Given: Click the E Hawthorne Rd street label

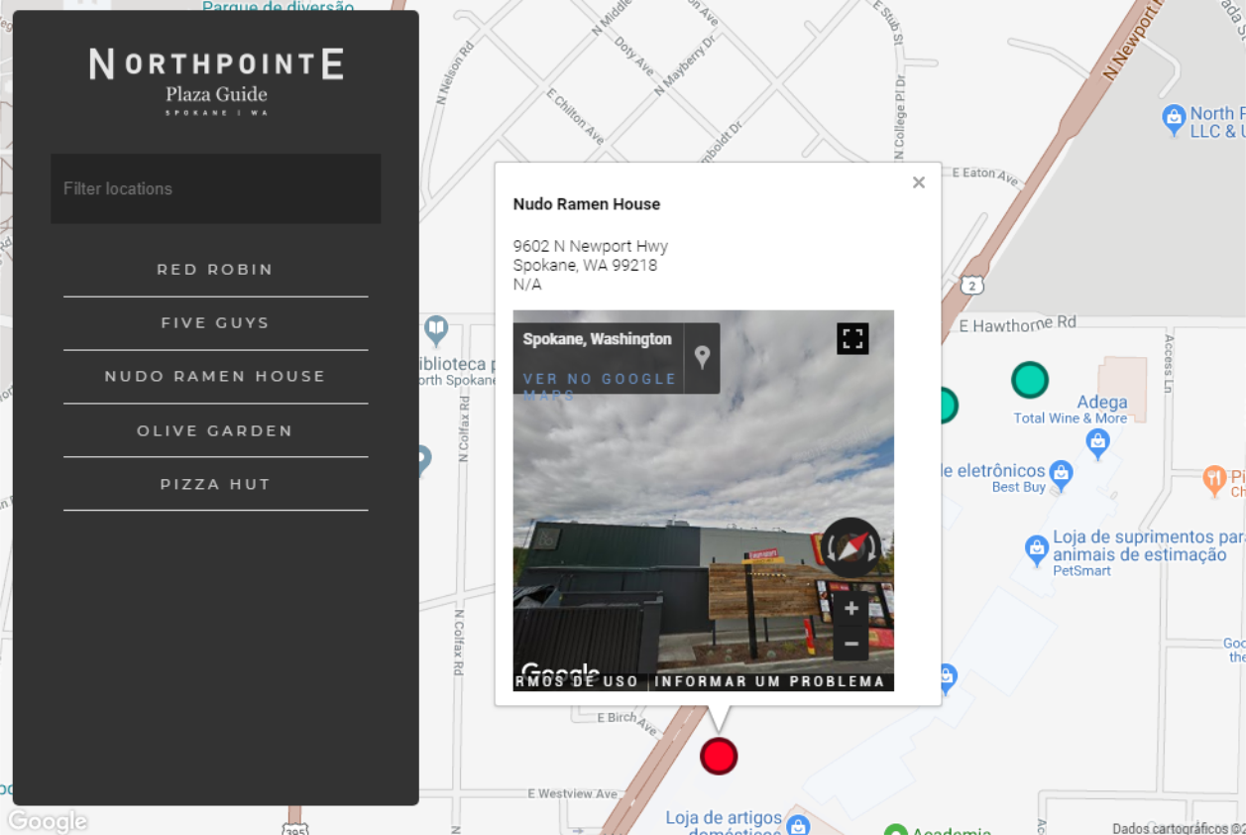Looking at the screenshot, I should [1018, 324].
